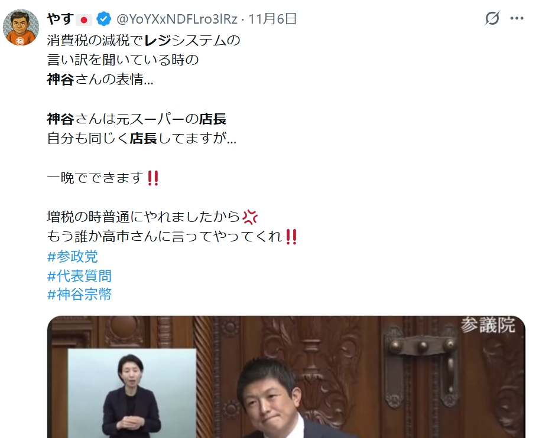Click the 参議院 watermark on video
Screen dimensions: 539x438
pyautogui.click(x=488, y=325)
